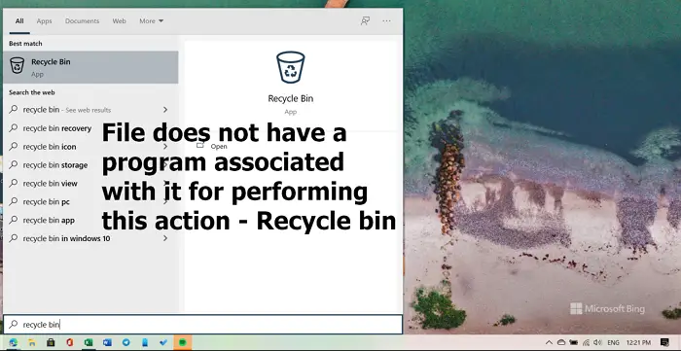Viewport: 681px width, 351px height.
Task: Open File Explorer from the taskbar
Action: [x=32, y=342]
